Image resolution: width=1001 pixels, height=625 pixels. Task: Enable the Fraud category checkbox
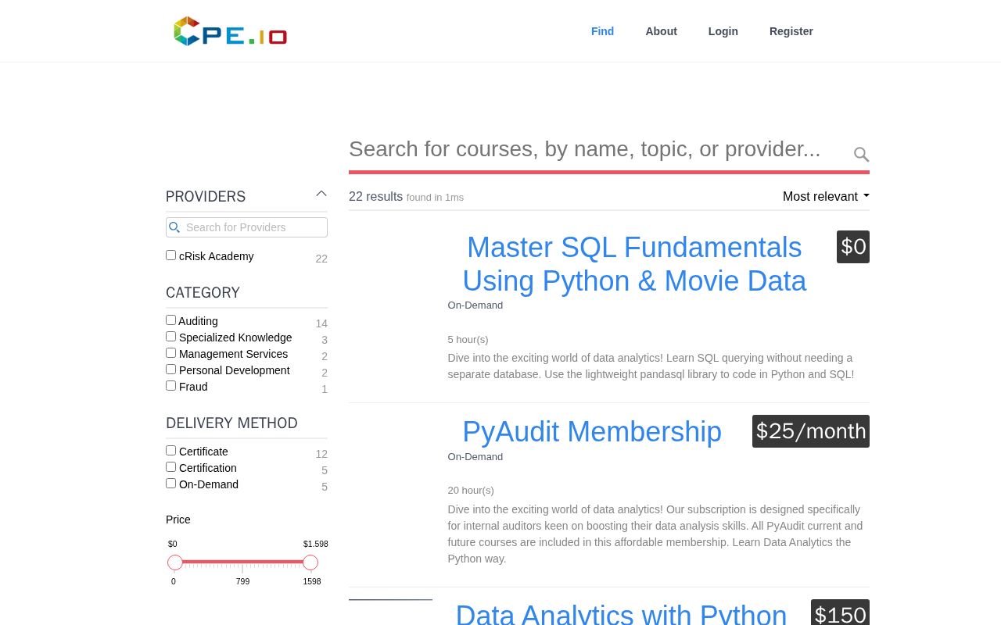coord(170,386)
